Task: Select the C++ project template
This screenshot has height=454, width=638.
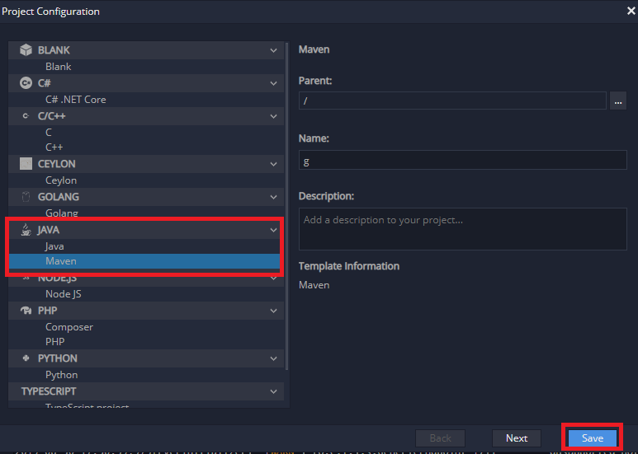Action: point(146,147)
